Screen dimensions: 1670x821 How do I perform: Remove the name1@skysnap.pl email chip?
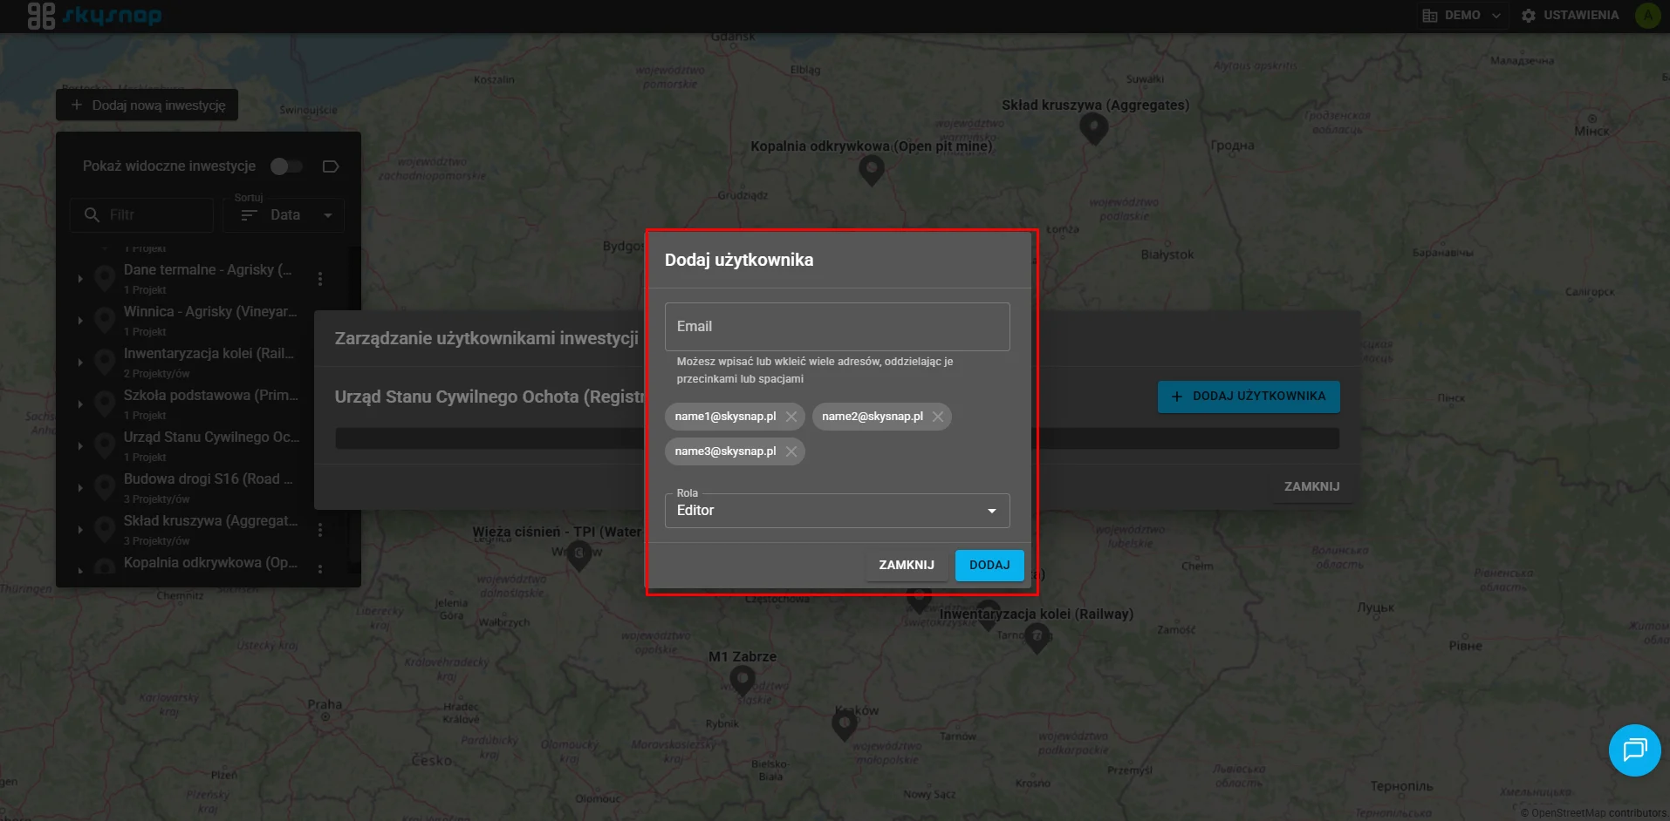pyautogui.click(x=791, y=417)
